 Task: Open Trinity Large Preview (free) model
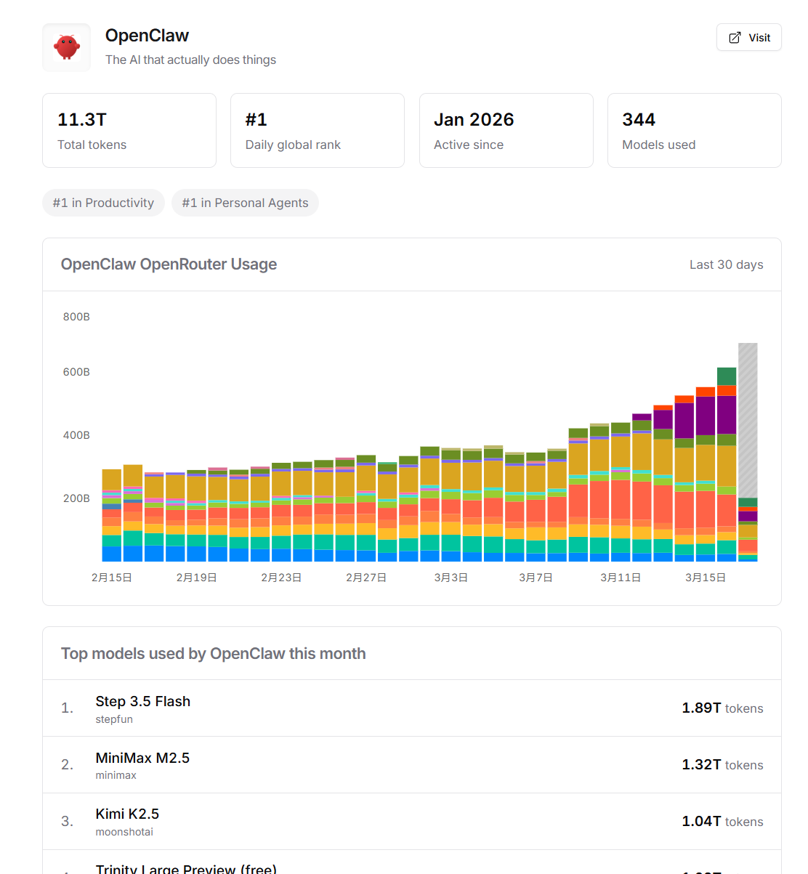pyautogui.click(x=186, y=868)
